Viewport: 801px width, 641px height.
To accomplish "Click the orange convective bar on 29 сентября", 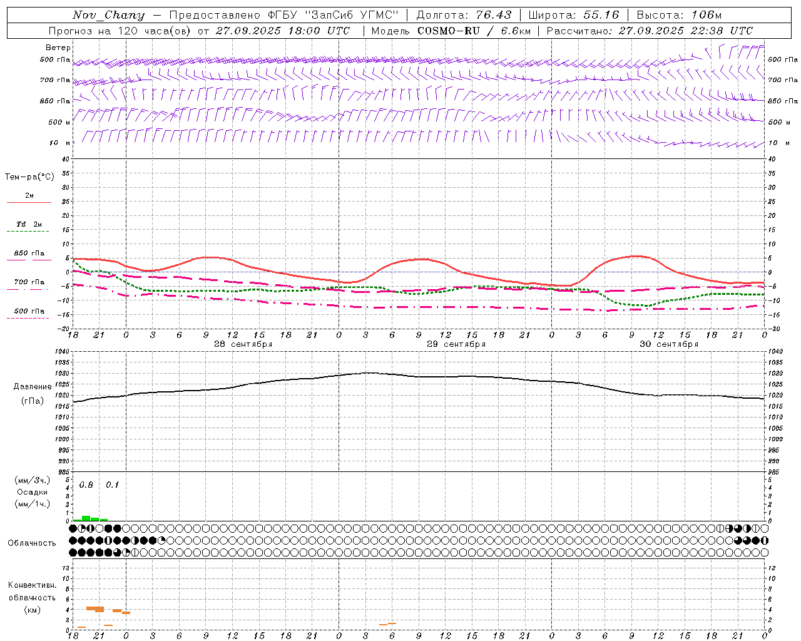I will [388, 624].
